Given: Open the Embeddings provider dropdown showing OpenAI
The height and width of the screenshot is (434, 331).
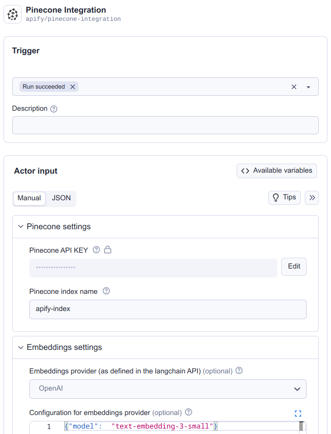Looking at the screenshot, I should pyautogui.click(x=297, y=389).
